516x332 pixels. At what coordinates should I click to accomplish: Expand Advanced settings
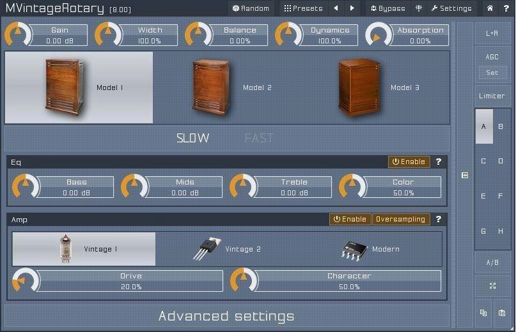click(x=226, y=316)
